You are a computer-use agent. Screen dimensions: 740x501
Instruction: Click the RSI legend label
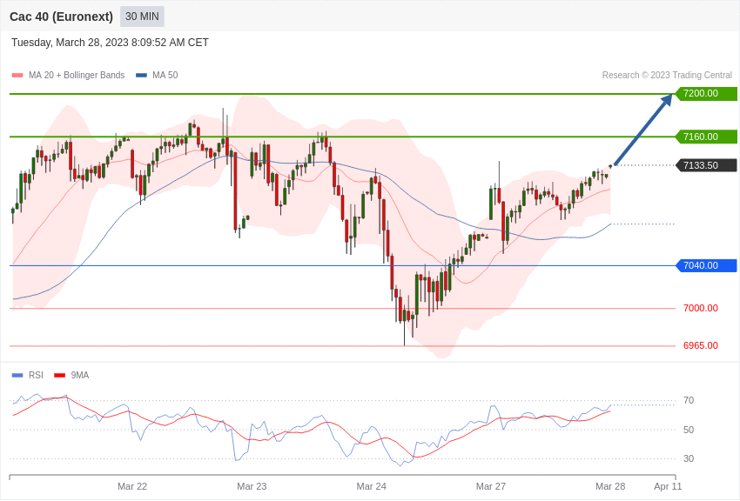coord(36,375)
